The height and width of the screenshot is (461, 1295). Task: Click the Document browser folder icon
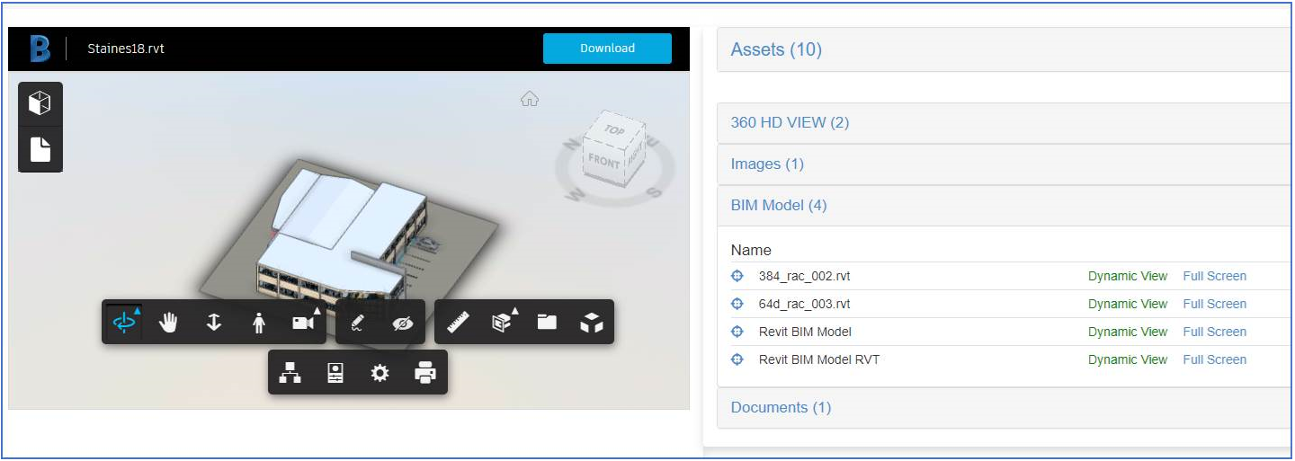coord(547,323)
